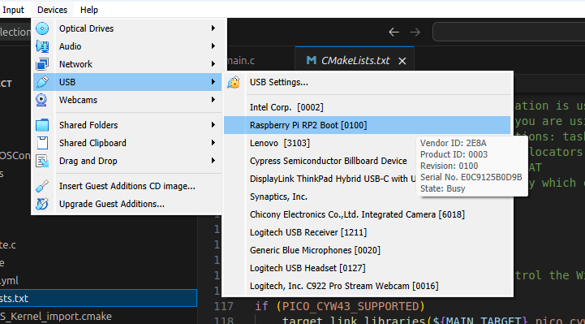
Task: Attach Chicony Integrated Camera [6018]
Action: [x=367, y=214]
